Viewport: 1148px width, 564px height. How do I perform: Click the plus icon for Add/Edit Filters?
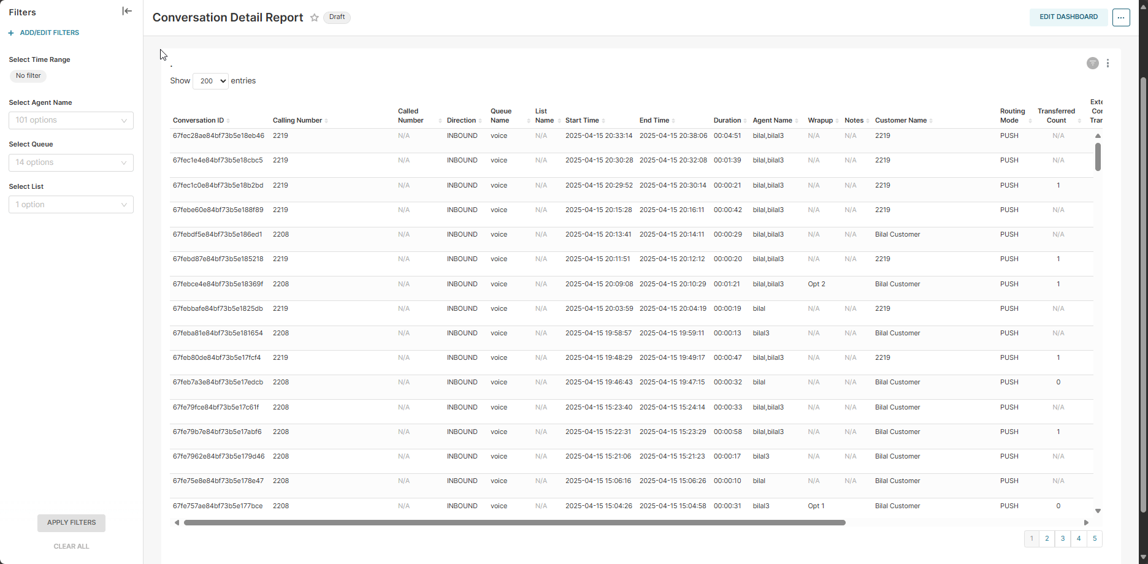[x=11, y=33]
